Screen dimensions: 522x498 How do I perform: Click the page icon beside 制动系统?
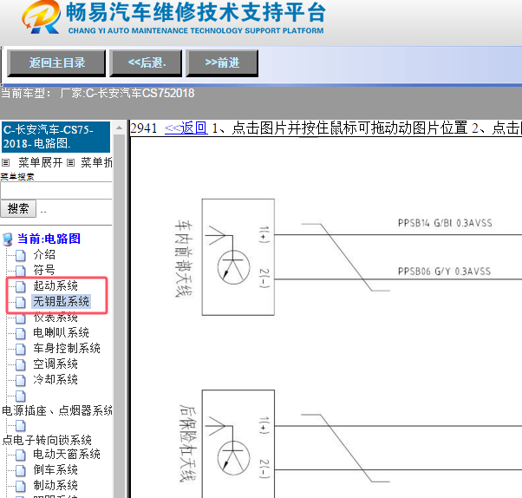point(20,486)
